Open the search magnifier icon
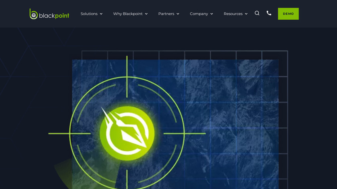The width and height of the screenshot is (337, 189). tap(257, 13)
